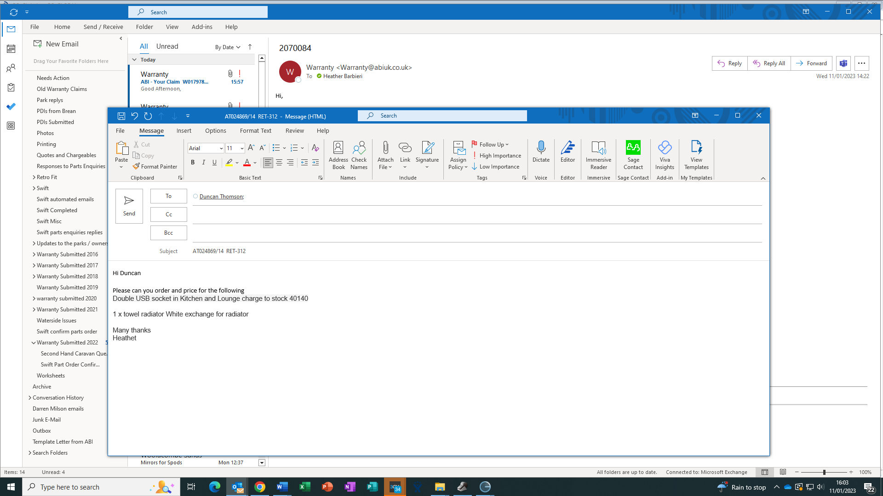Toggle underline formatting
Viewport: 883px width, 496px height.
[214, 162]
